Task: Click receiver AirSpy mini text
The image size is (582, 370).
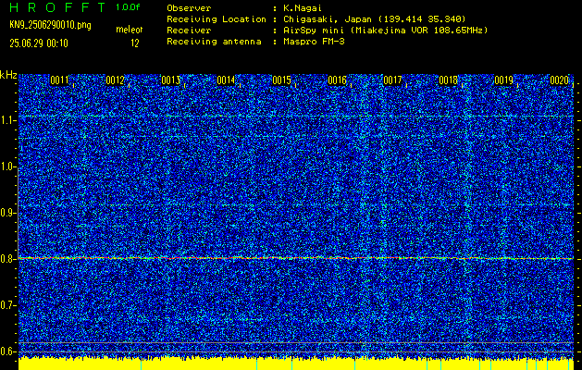Action: [x=385, y=31]
